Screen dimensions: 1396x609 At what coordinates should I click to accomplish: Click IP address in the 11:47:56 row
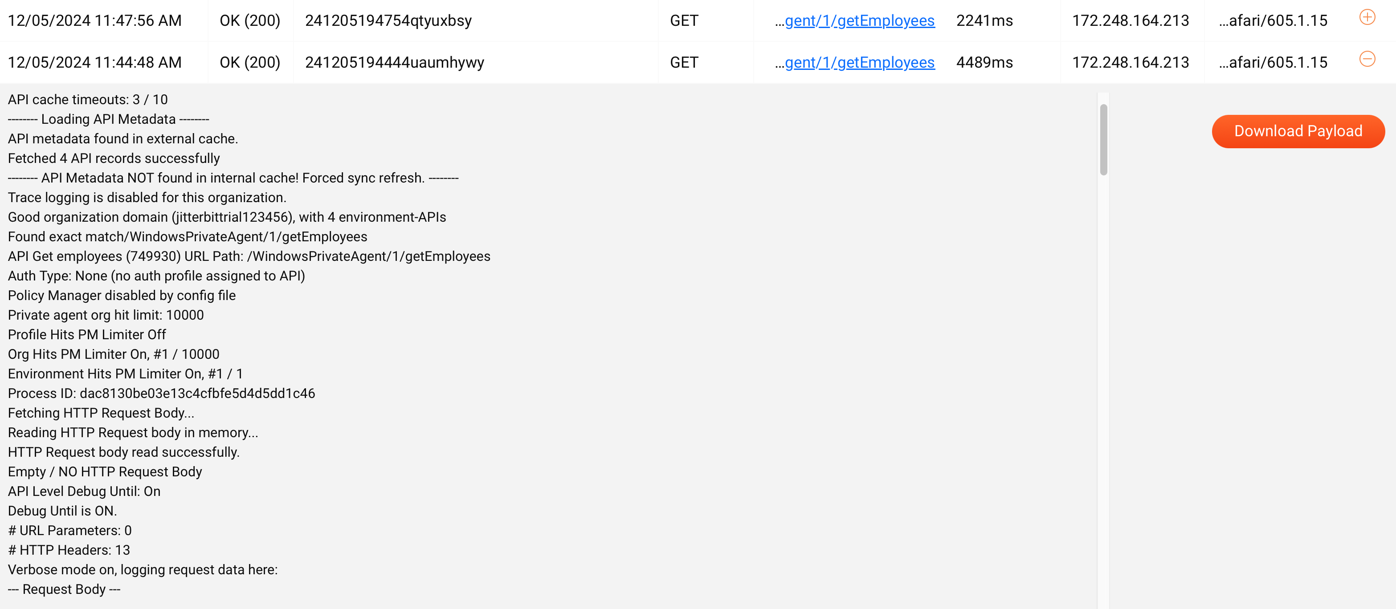point(1130,20)
